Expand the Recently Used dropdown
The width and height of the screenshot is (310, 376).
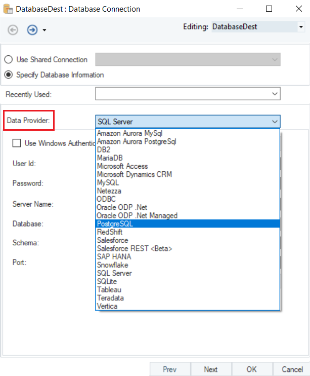(275, 94)
